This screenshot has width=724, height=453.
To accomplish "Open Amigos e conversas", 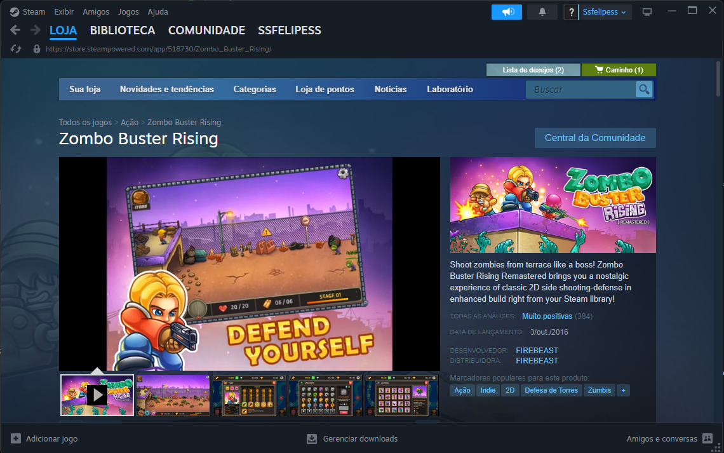I will click(x=662, y=438).
